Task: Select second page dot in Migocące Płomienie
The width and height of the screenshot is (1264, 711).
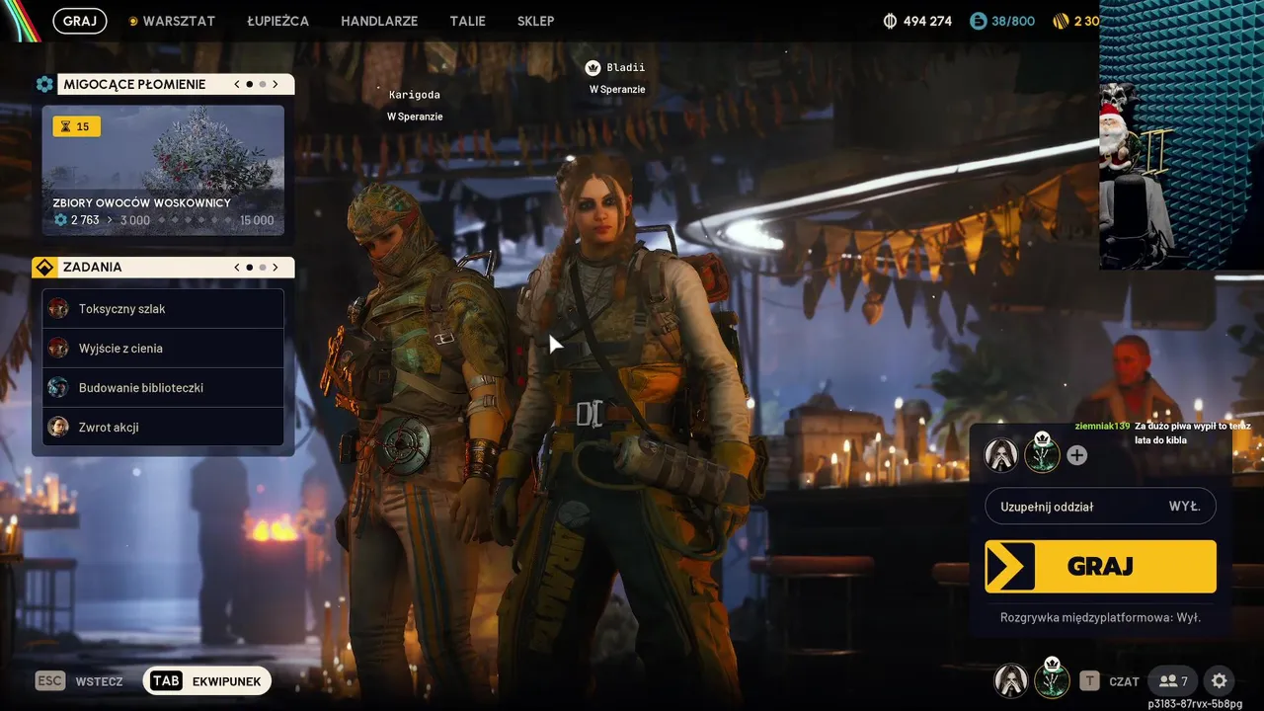Action: coord(263,85)
